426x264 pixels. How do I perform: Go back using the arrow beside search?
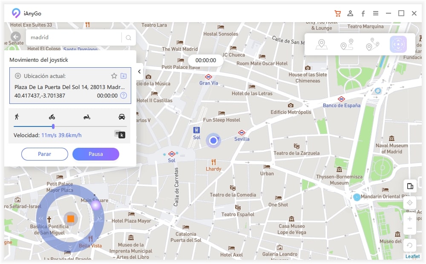pyautogui.click(x=16, y=37)
